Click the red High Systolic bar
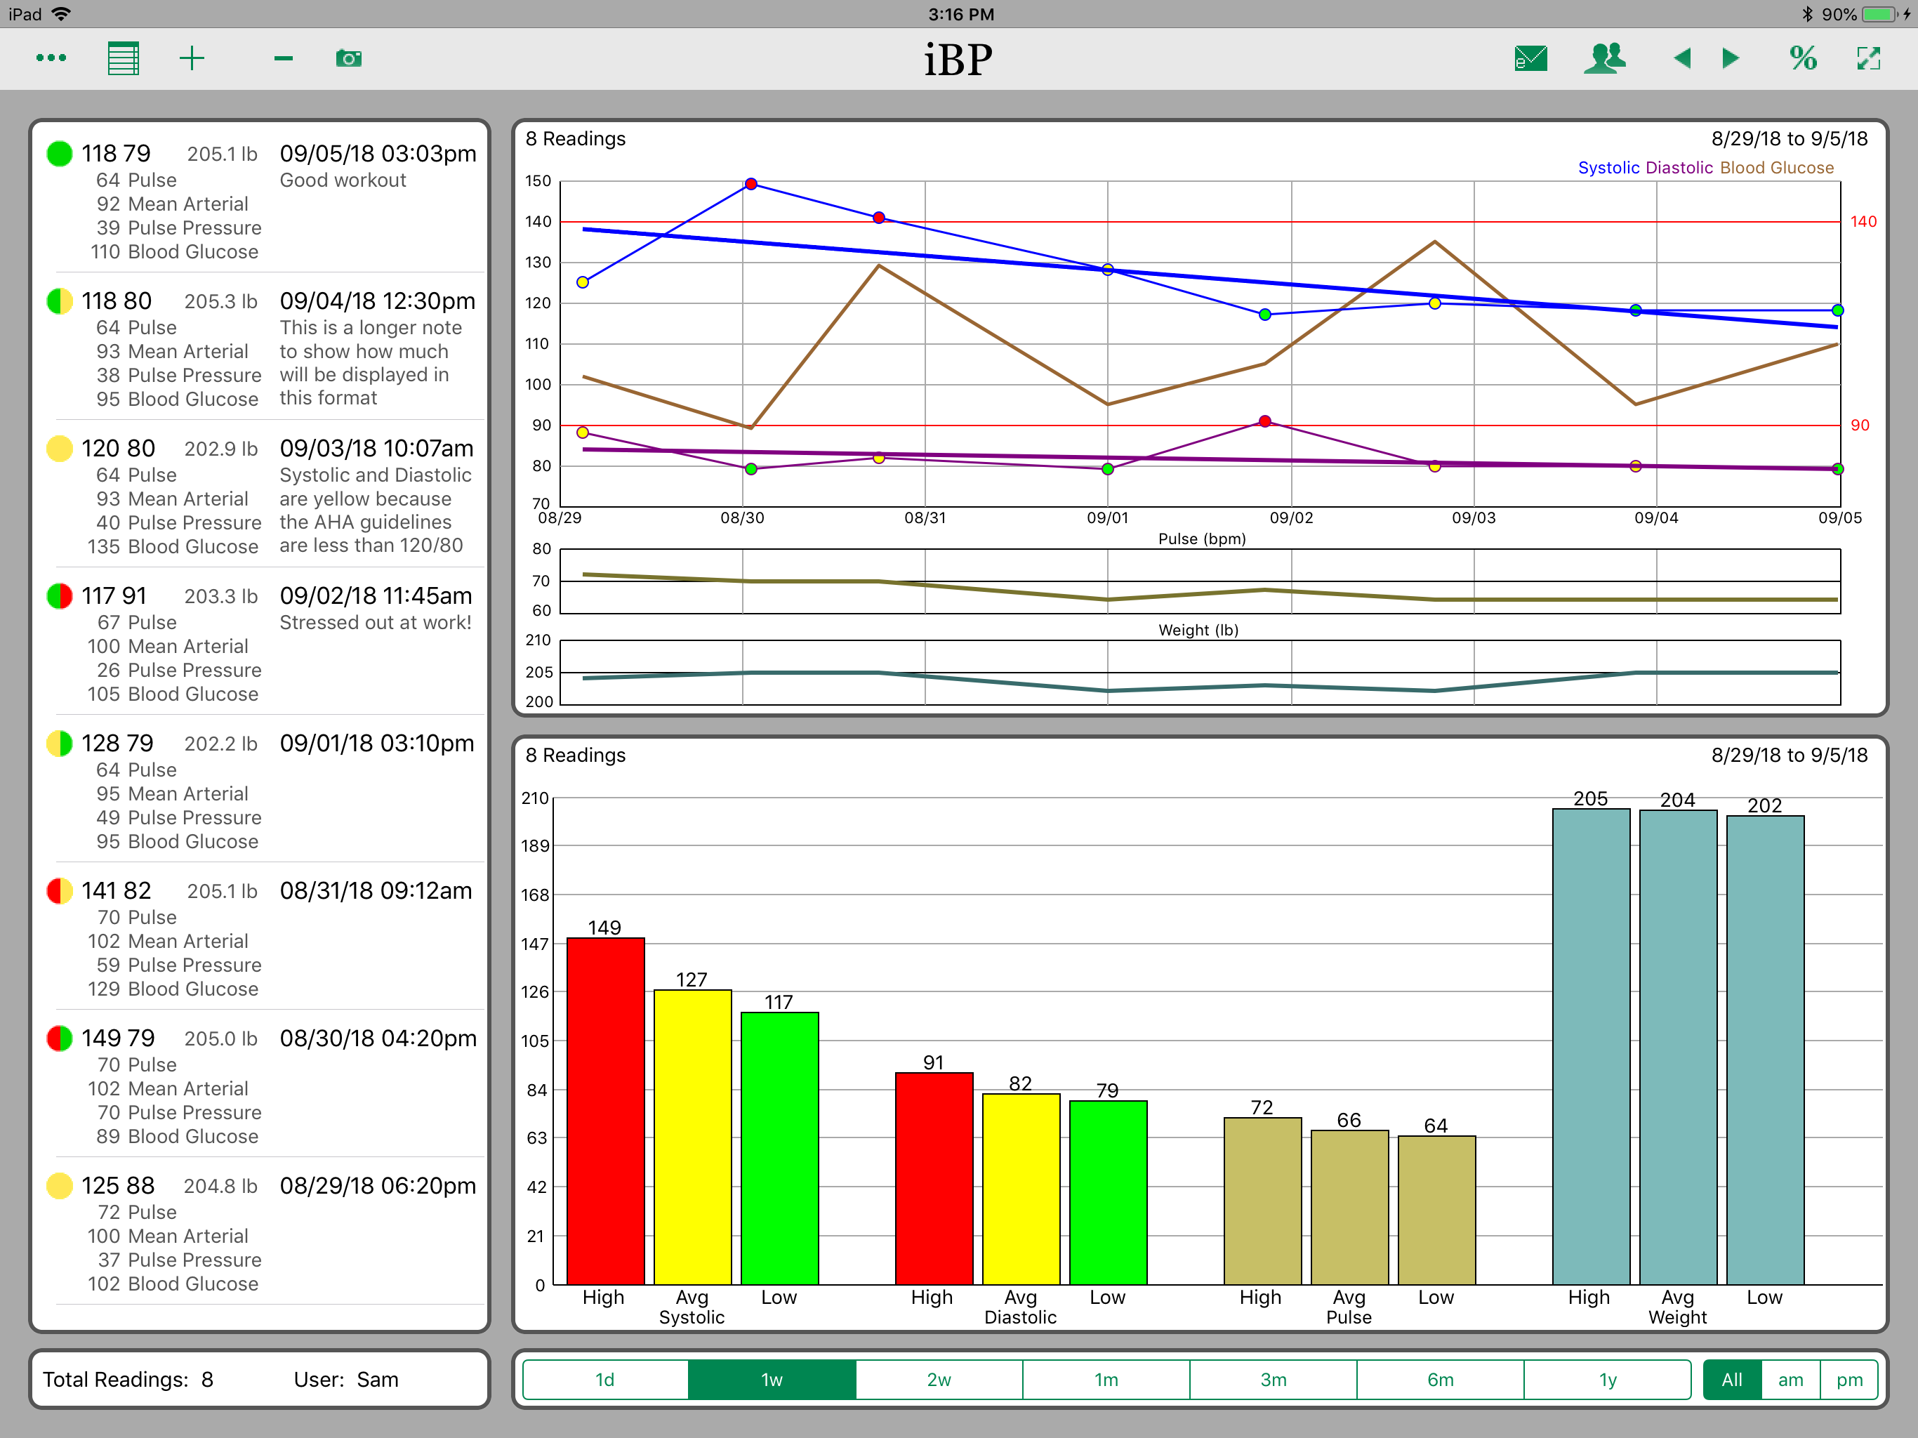The height and width of the screenshot is (1438, 1918). click(605, 1110)
